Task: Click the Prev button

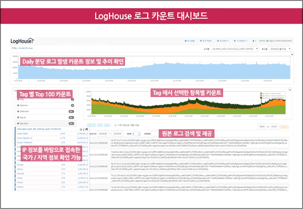Action: 100,125
